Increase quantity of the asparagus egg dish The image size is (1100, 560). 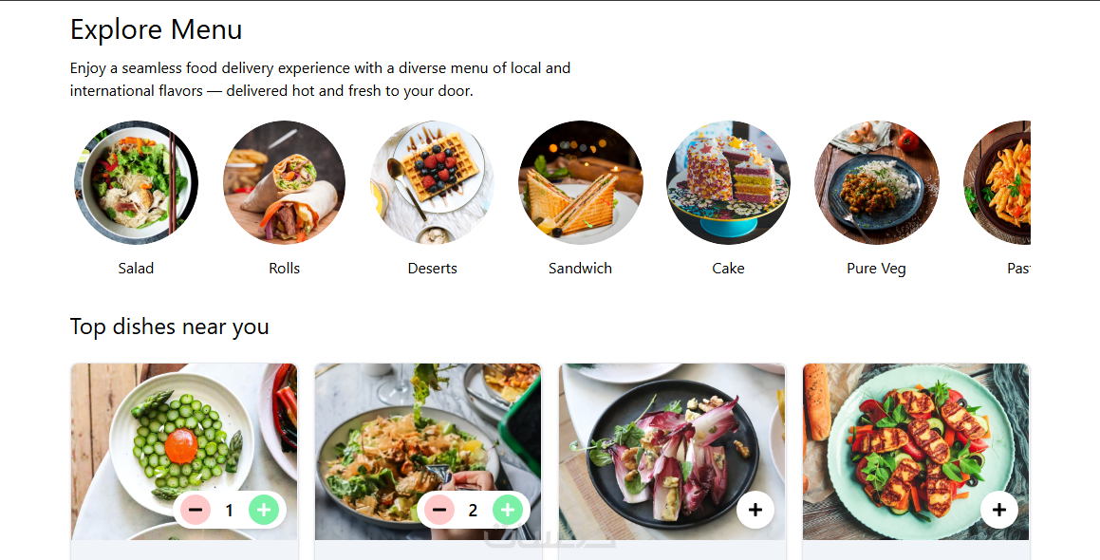point(264,511)
